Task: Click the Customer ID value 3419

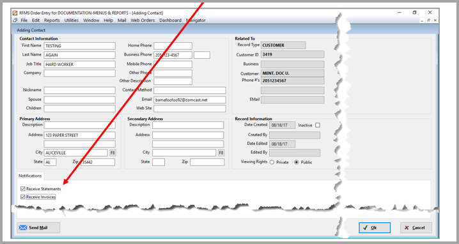Action: 292,54
